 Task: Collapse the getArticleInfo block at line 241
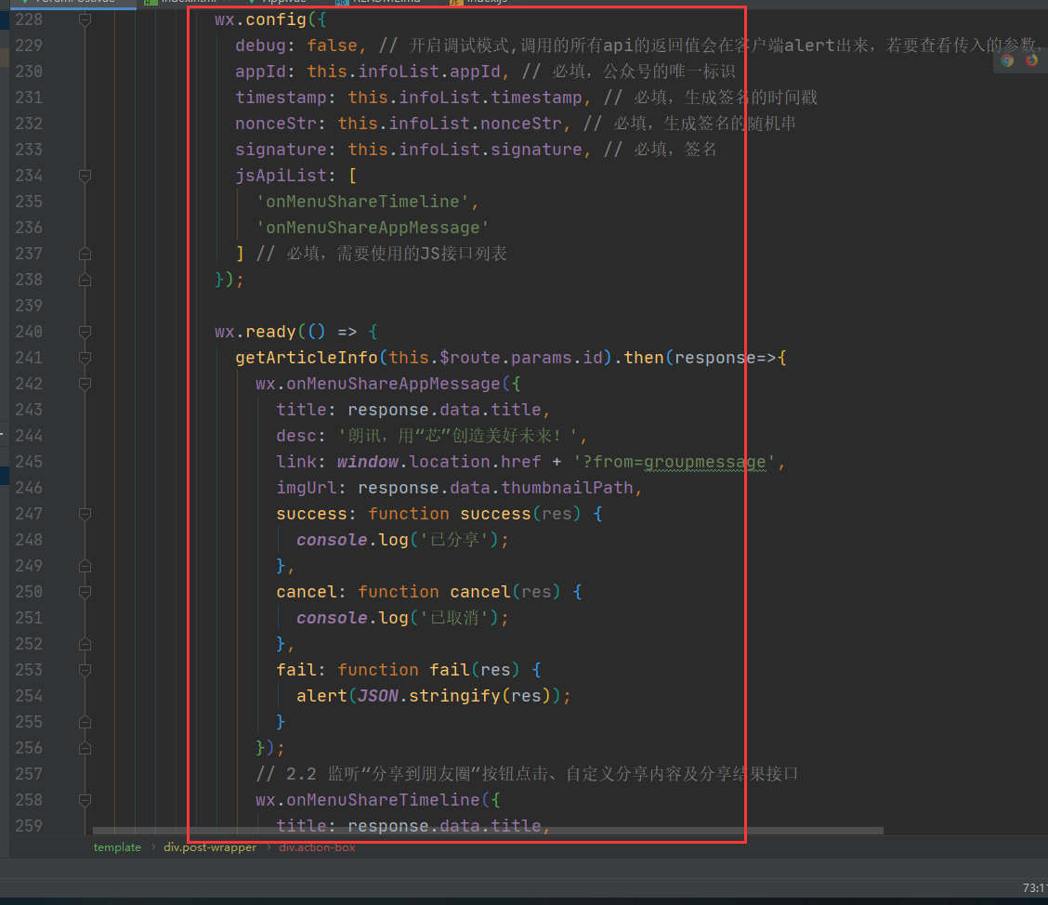(x=85, y=359)
